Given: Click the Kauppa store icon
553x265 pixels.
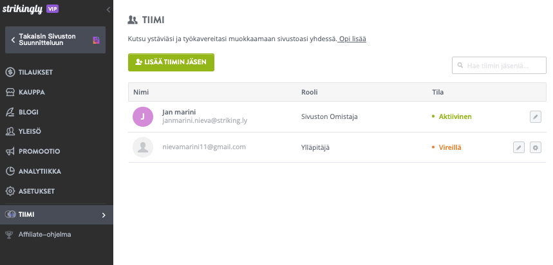Looking at the screenshot, I should [10, 92].
